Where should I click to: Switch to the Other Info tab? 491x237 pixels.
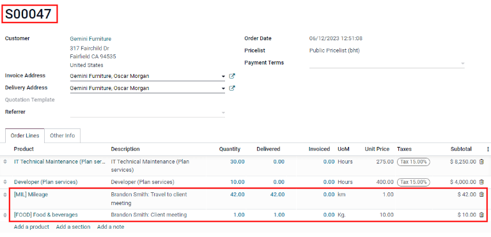[x=62, y=135]
